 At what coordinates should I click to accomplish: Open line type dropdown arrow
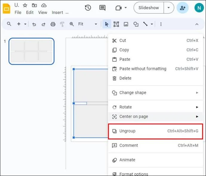[152, 24]
